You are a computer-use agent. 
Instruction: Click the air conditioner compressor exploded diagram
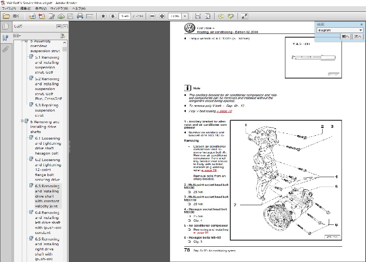click(286, 180)
